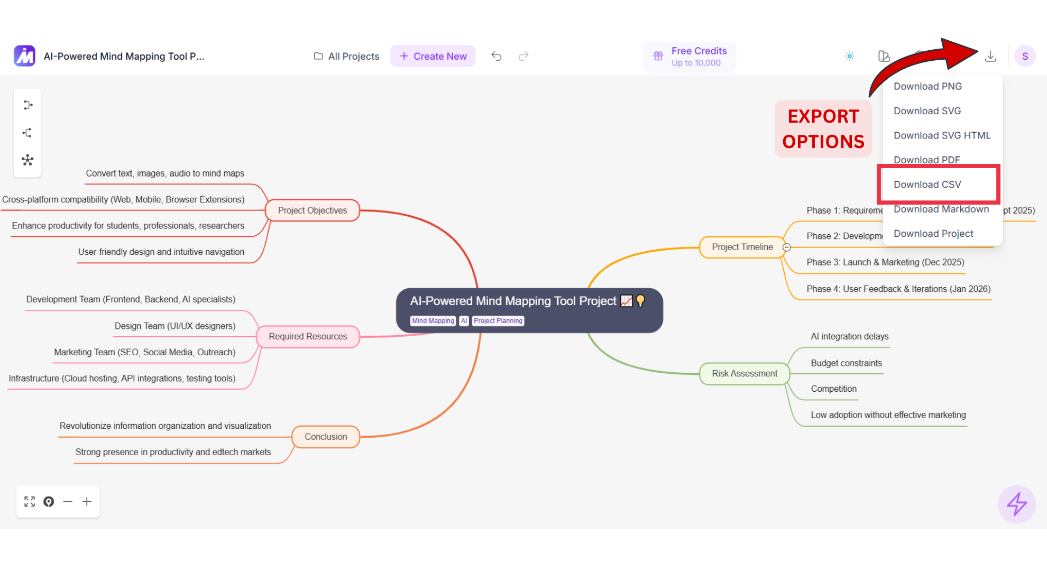The image size is (1047, 571).
Task: Click the center-on-root locate icon
Action: click(49, 502)
